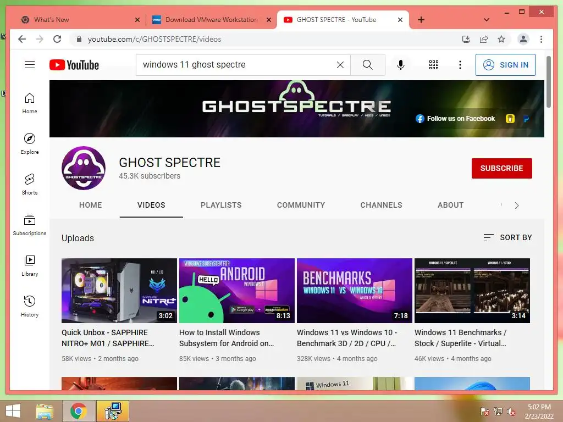The height and width of the screenshot is (422, 563).
Task: Switch to Download VMware Workstation tab
Action: (211, 20)
